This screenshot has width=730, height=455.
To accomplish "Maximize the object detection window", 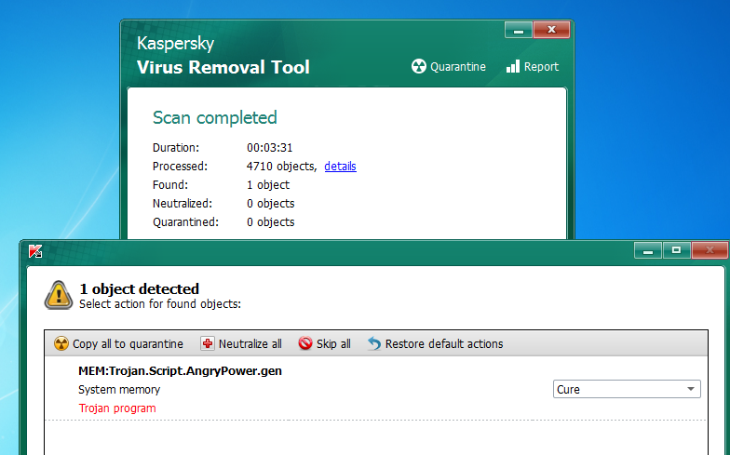I will (676, 251).
